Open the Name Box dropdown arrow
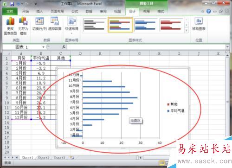 pos(44,47)
